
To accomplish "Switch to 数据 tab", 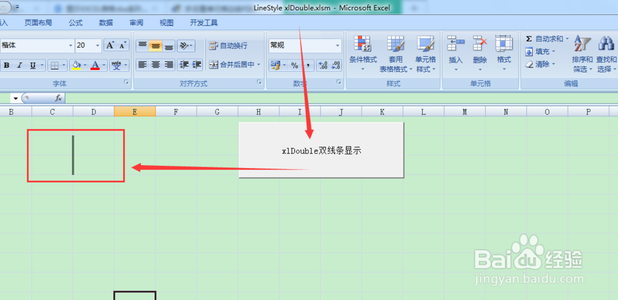I will point(106,23).
